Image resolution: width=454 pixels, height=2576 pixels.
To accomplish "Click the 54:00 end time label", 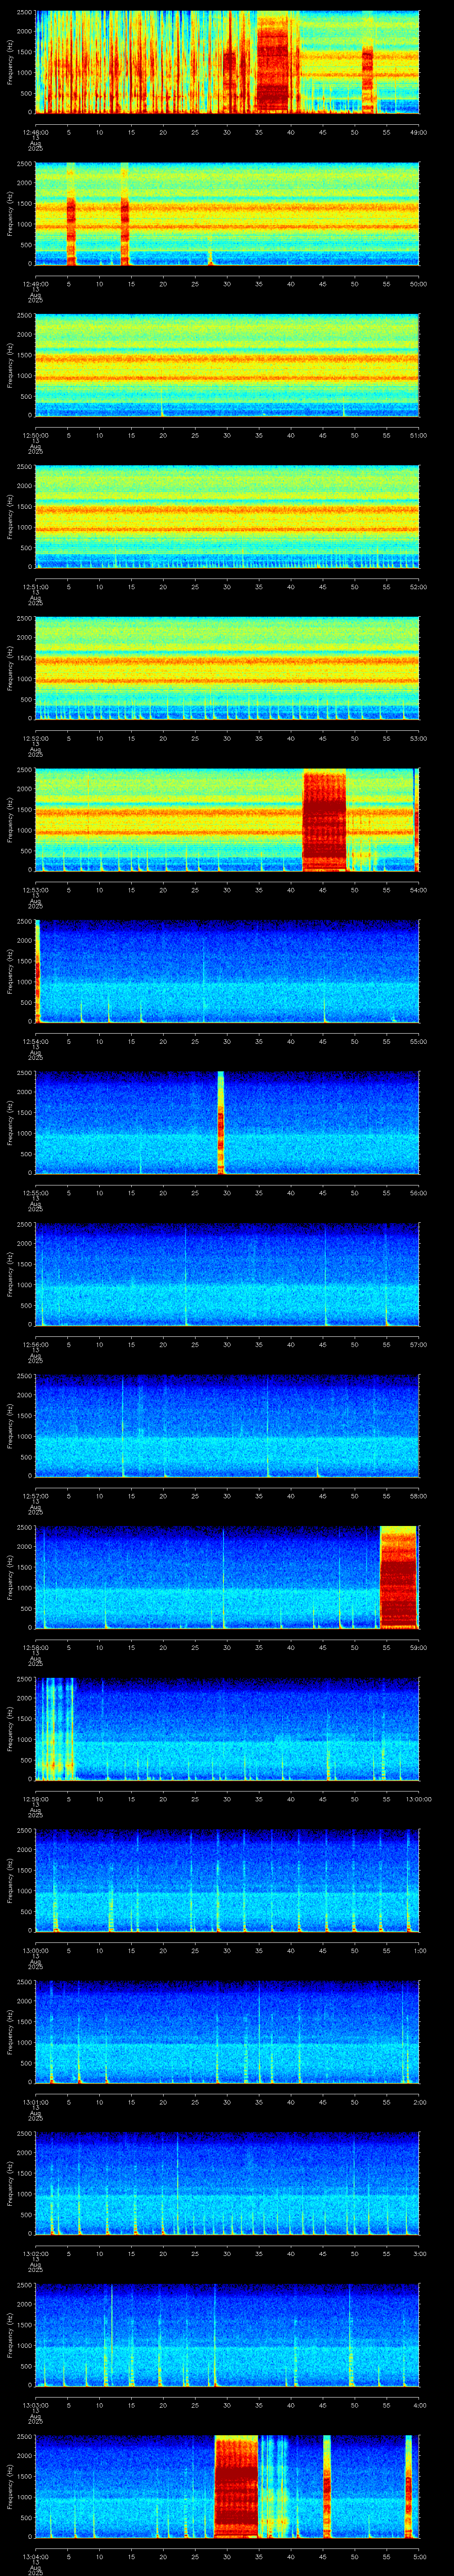I will [x=419, y=890].
